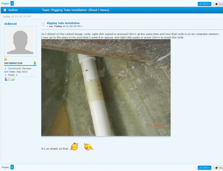Open the view profile icon
This screenshot has height=171, width=223.
6,79
